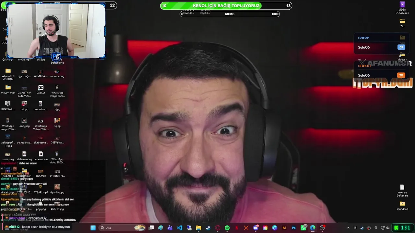This screenshot has width=415, height=233.
Task: Select the ATBARI.mp4 video file
Action: point(41,189)
